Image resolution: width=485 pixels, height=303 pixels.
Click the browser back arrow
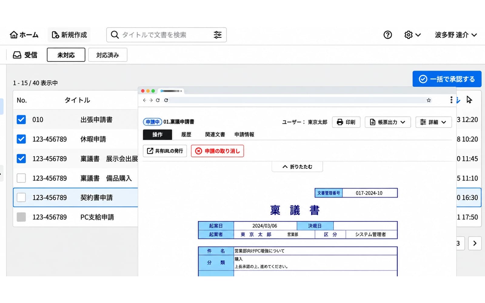144,100
